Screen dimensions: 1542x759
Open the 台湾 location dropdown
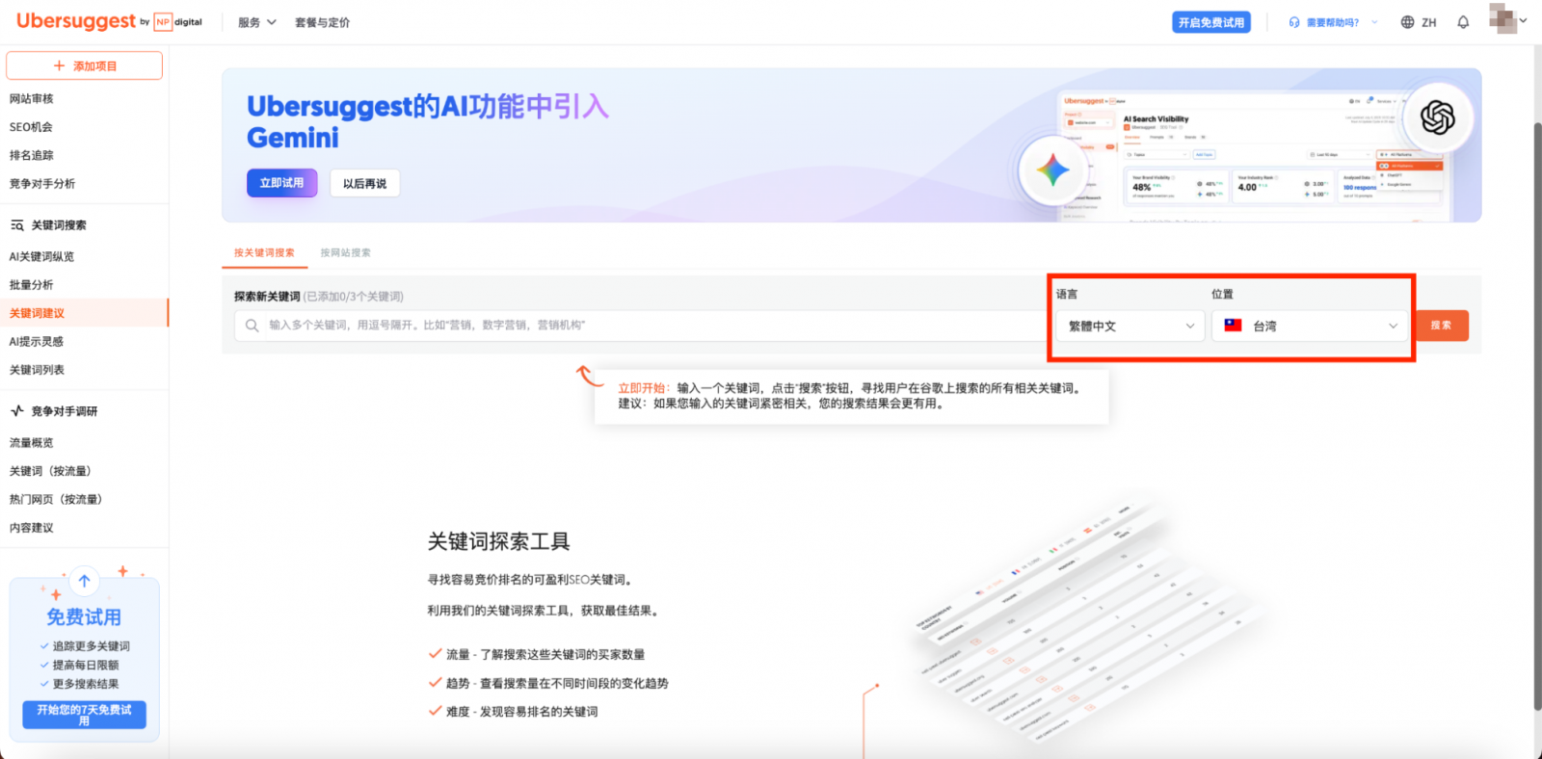1310,327
